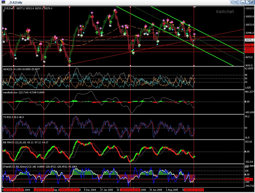Click the 10633.0 price scale value
The image size is (255, 193).
[x=250, y=25]
